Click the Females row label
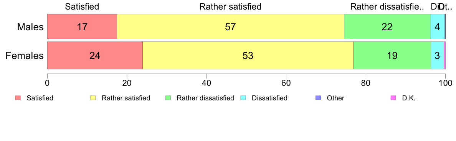The width and height of the screenshot is (456, 141). coord(25,56)
